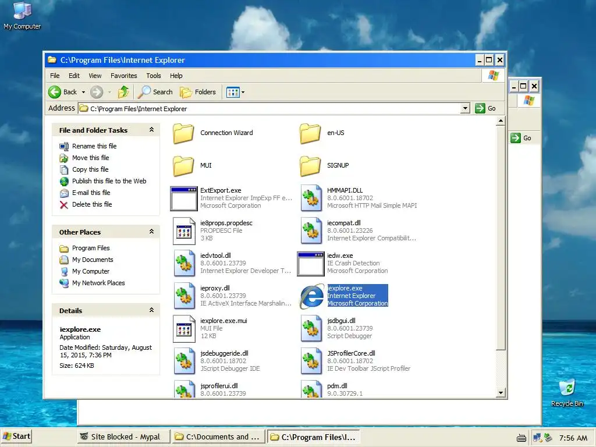The height and width of the screenshot is (447, 596).
Task: Click the scrollbar up arrow in file list
Action: click(x=501, y=121)
